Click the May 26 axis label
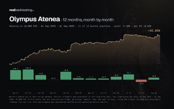 coord(116,93)
